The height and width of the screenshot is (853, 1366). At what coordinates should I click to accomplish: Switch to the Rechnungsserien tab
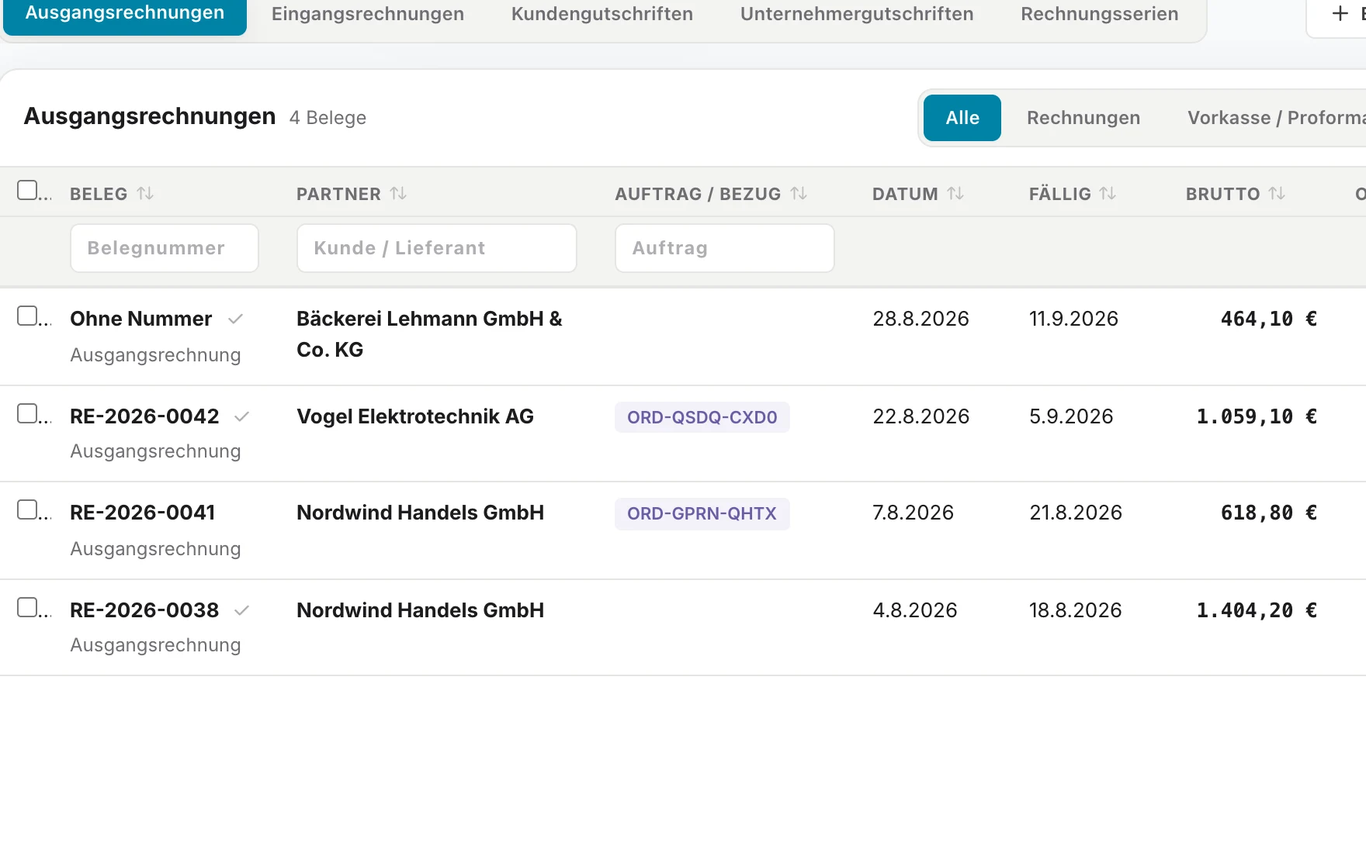(1100, 14)
